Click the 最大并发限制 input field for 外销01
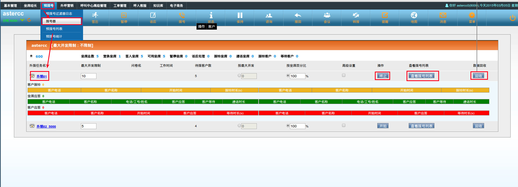Screen dimensions: 518x187 (x=89, y=76)
